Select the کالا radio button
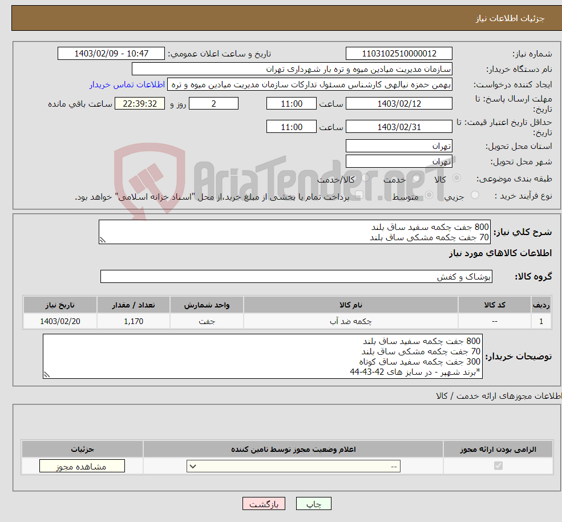The height and width of the screenshot is (522, 562). 456,178
